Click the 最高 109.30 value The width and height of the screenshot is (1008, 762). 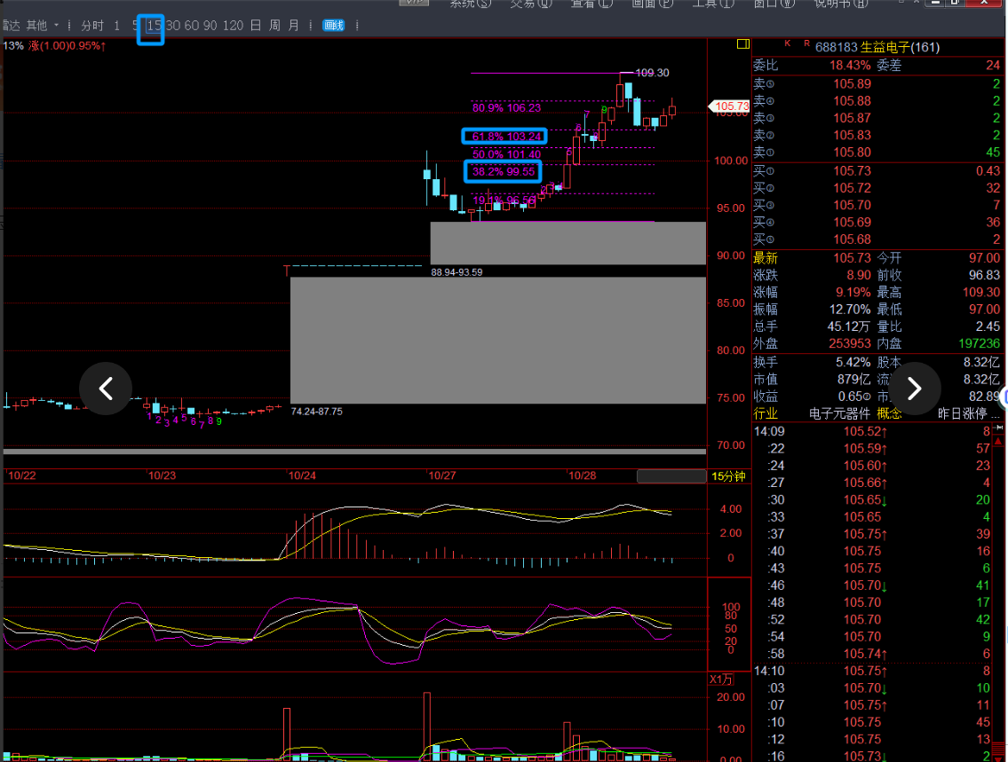click(981, 292)
